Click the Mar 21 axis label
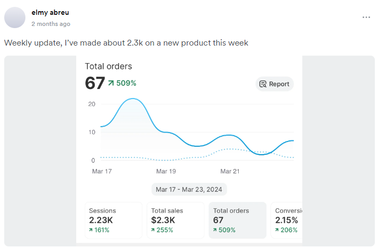Image resolution: width=378 pixels, height=248 pixels. point(230,171)
